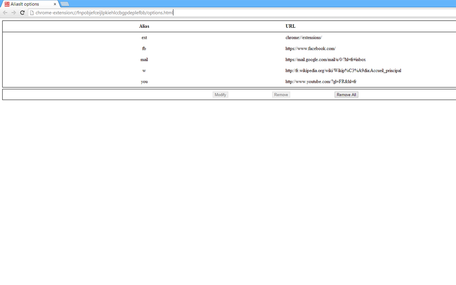Image resolution: width=456 pixels, height=285 pixels.
Task: Click the Alias column header
Action: (144, 26)
